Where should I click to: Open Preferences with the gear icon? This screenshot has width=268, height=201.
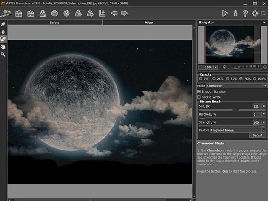click(x=255, y=13)
